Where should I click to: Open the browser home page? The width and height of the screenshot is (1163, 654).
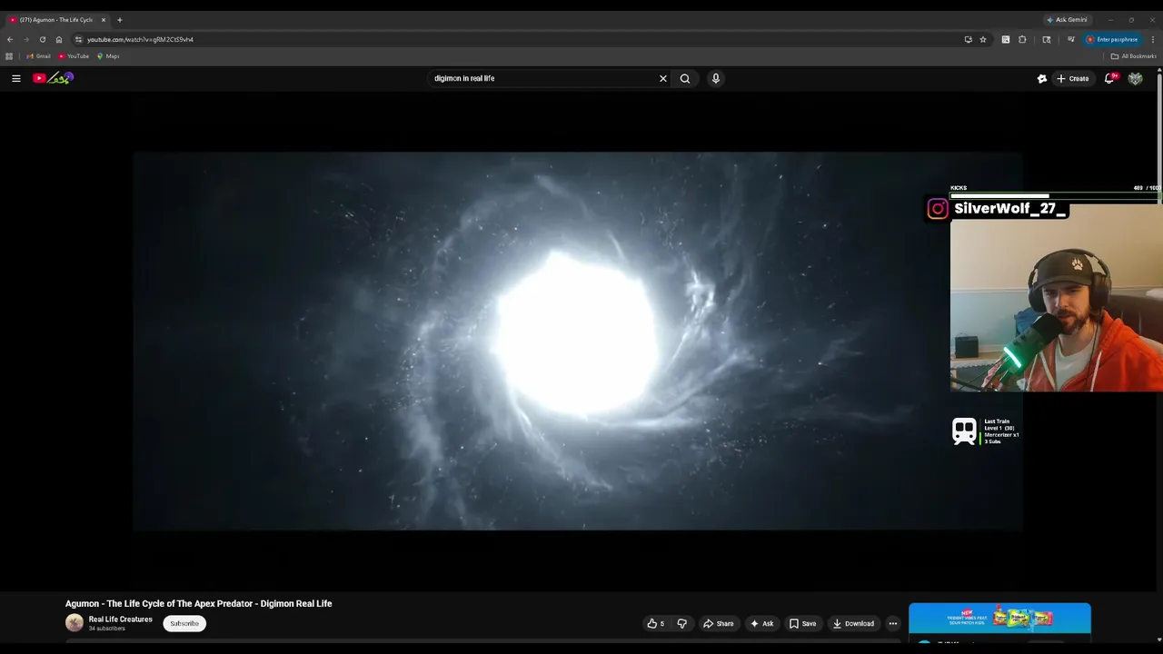pos(59,40)
